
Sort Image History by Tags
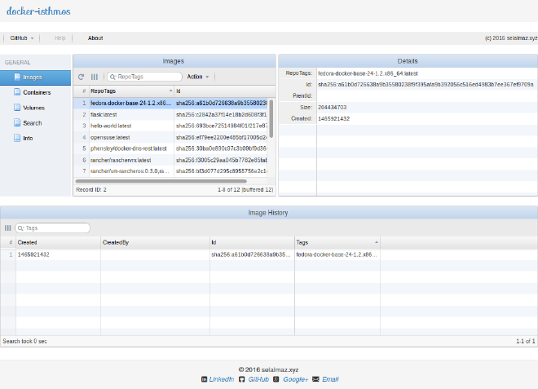(x=337, y=242)
